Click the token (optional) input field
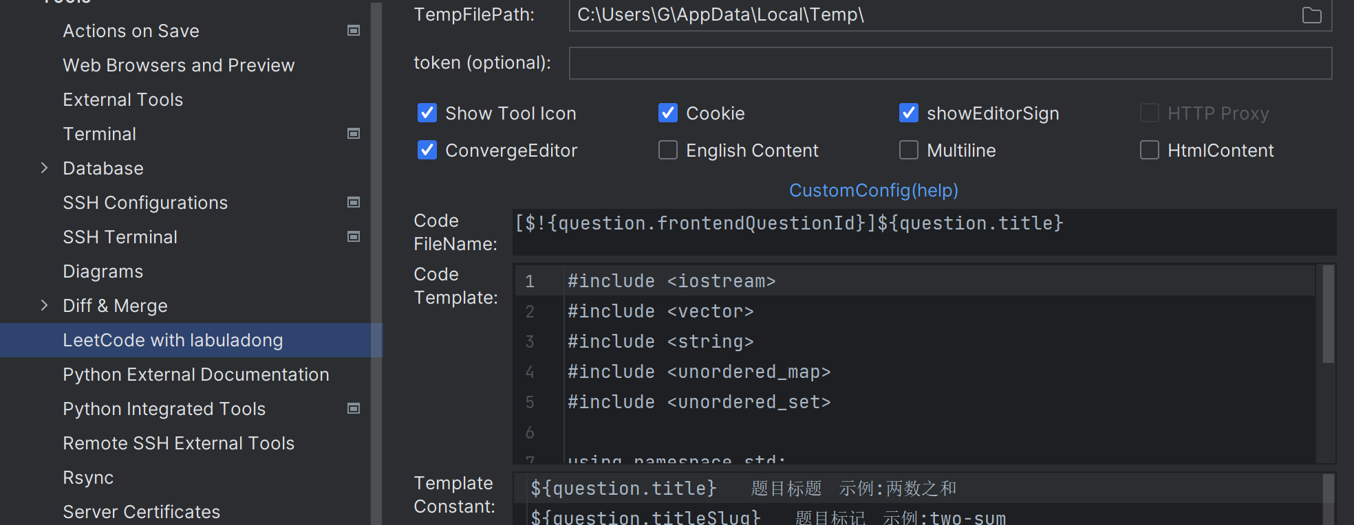 (x=949, y=63)
